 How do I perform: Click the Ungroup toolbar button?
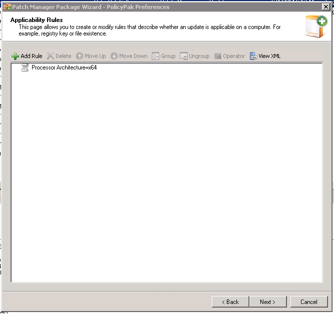point(195,56)
